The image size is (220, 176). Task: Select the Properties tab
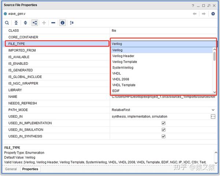point(30,169)
